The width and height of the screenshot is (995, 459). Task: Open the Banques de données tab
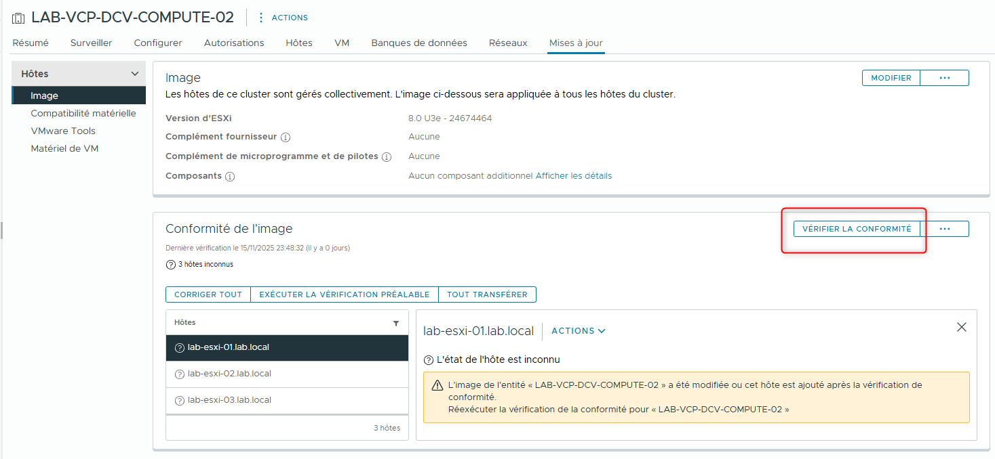point(418,42)
